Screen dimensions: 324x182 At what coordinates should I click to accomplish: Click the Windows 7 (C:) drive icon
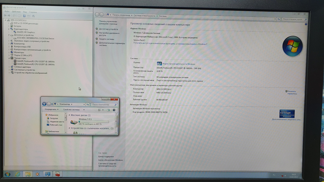pos(74,122)
